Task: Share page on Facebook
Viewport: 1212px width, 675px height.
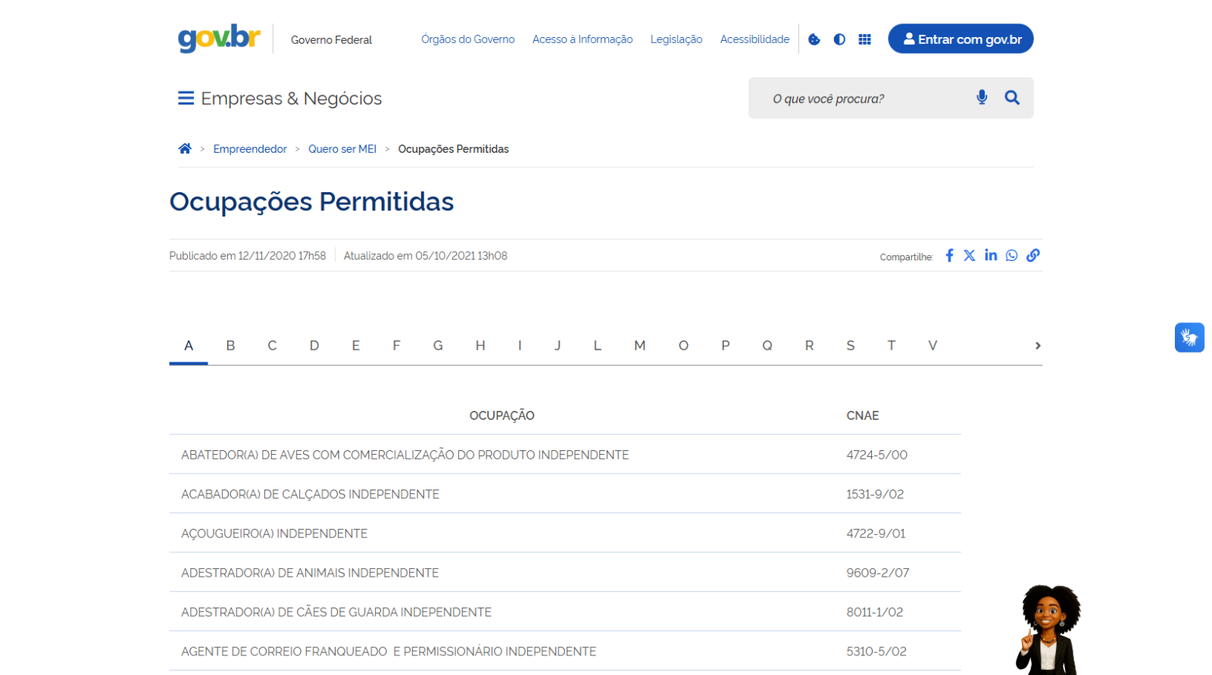Action: pyautogui.click(x=949, y=256)
